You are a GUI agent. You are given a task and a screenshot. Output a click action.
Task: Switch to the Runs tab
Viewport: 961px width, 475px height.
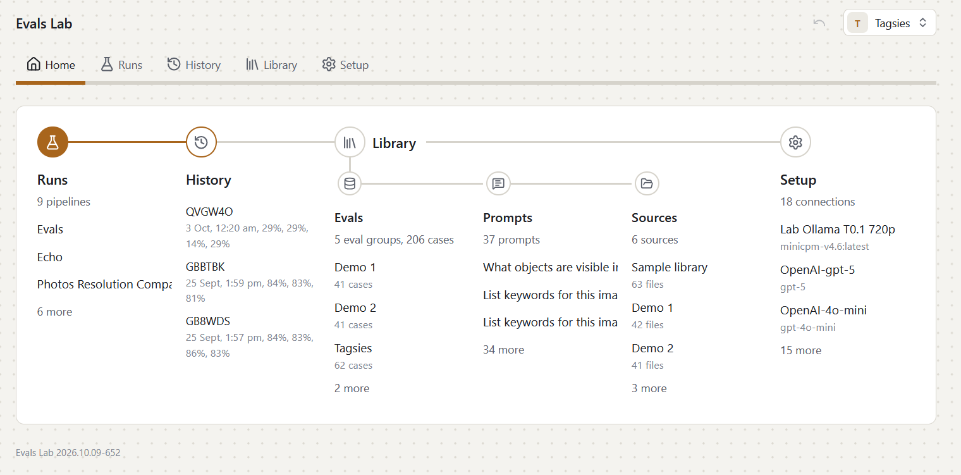tap(121, 65)
